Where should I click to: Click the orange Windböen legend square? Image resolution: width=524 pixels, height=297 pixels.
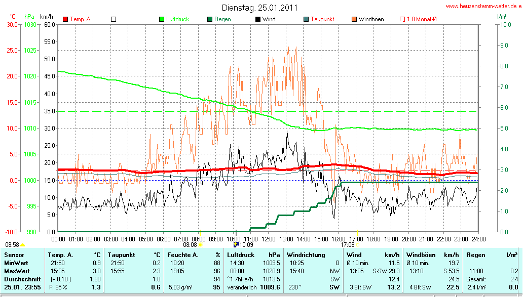tap(354, 19)
